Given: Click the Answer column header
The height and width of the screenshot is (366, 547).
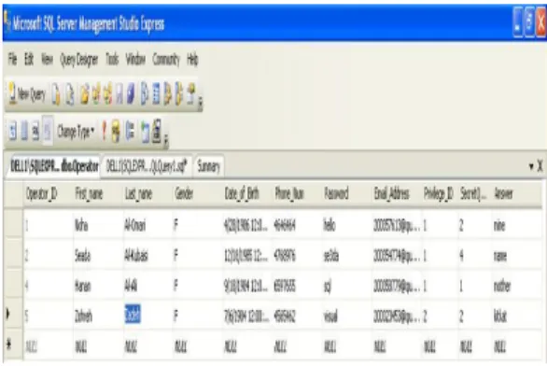Looking at the screenshot, I should 516,193.
